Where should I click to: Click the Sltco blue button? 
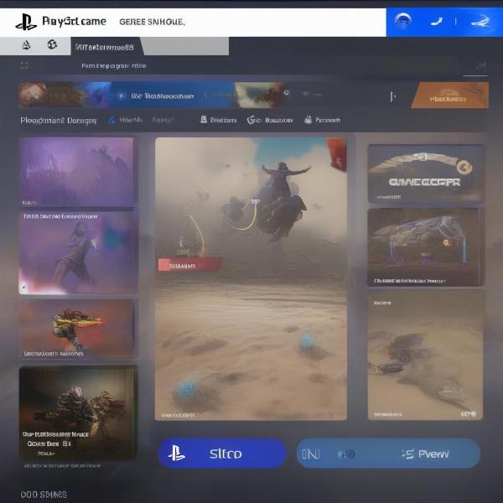tap(222, 454)
